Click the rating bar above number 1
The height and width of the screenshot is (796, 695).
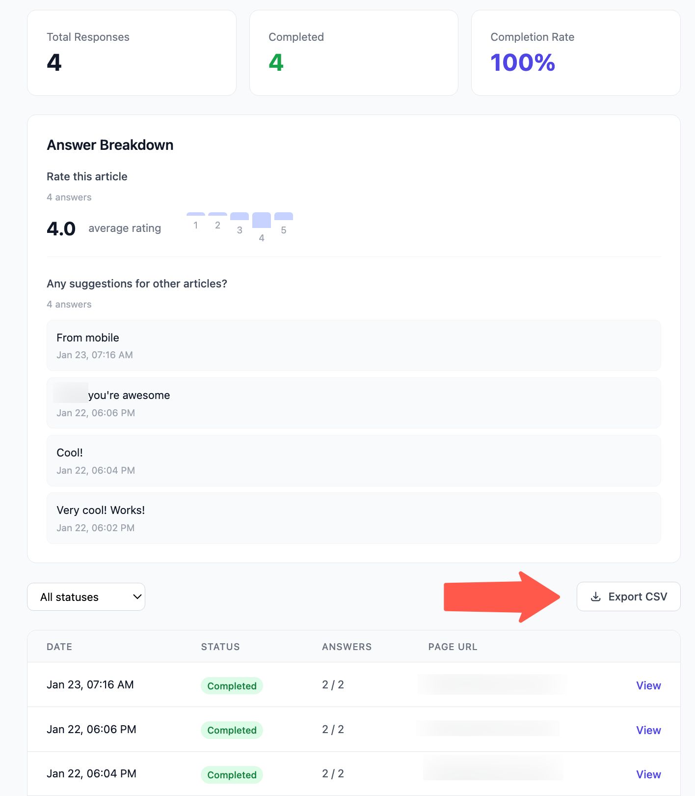[196, 214]
